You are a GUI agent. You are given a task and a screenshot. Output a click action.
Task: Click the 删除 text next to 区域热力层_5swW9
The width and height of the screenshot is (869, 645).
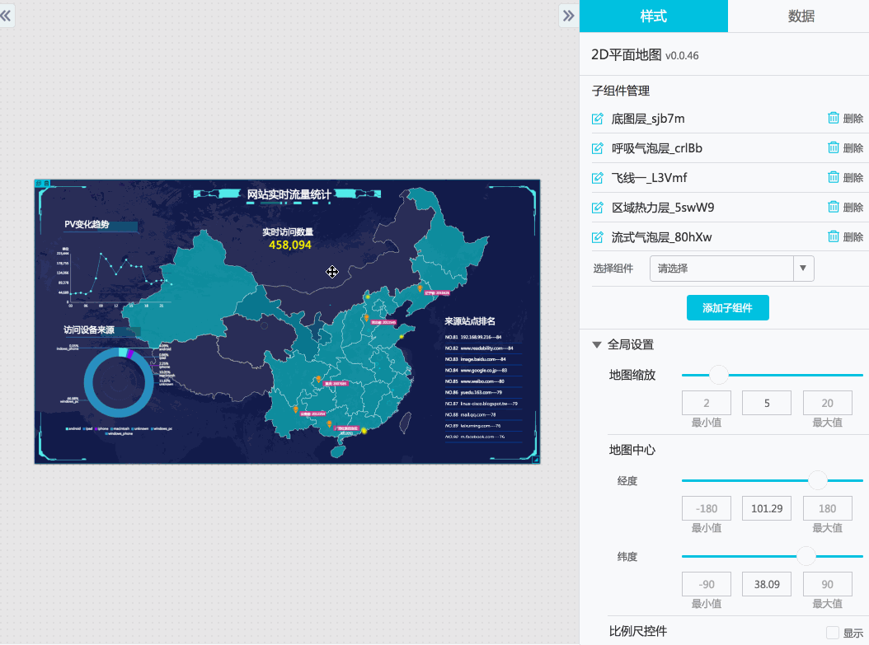[853, 207]
